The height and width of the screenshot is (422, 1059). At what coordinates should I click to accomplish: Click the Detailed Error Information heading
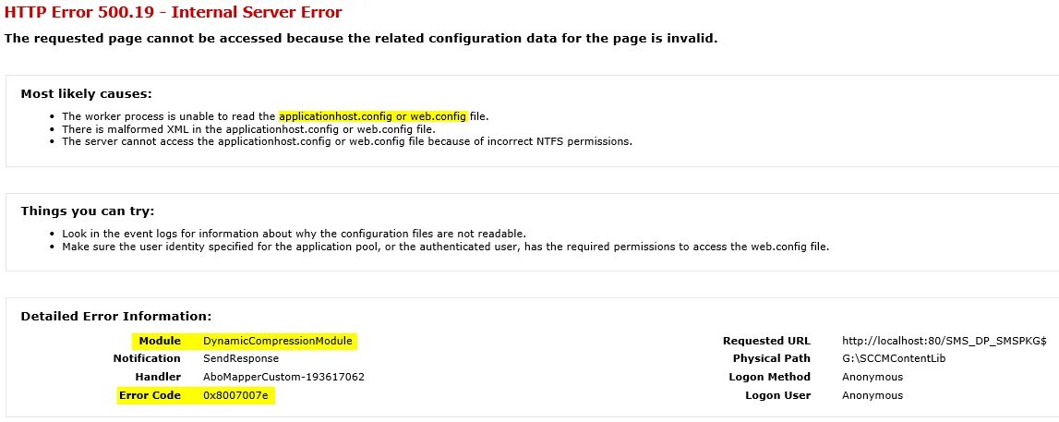tap(116, 316)
